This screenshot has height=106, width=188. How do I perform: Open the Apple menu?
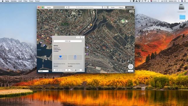click(3, 1)
